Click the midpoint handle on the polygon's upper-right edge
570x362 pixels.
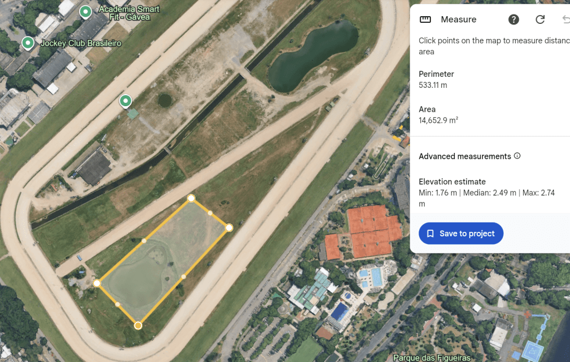click(x=210, y=213)
